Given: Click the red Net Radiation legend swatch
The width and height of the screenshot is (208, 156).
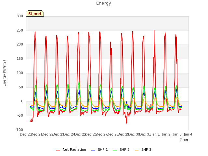Looking at the screenshot, I should 58,150.
